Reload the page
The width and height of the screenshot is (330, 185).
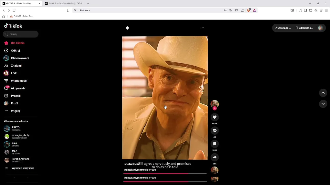tap(14, 10)
